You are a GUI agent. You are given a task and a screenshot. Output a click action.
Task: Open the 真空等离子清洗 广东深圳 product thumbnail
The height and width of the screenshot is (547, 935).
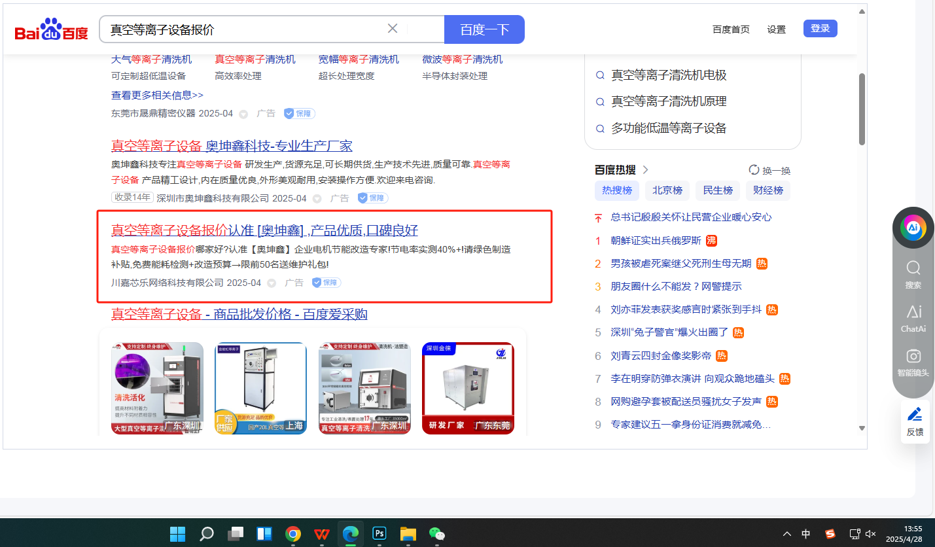(x=364, y=388)
